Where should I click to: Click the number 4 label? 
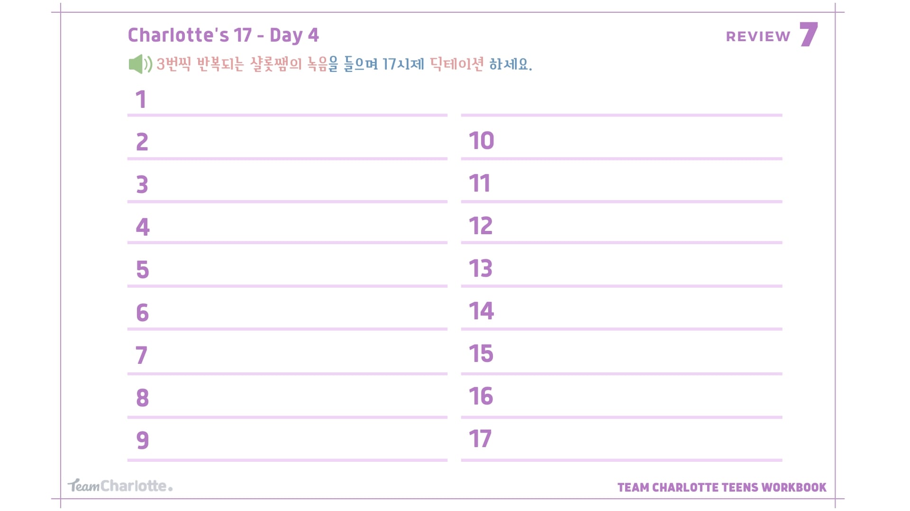[x=143, y=227]
